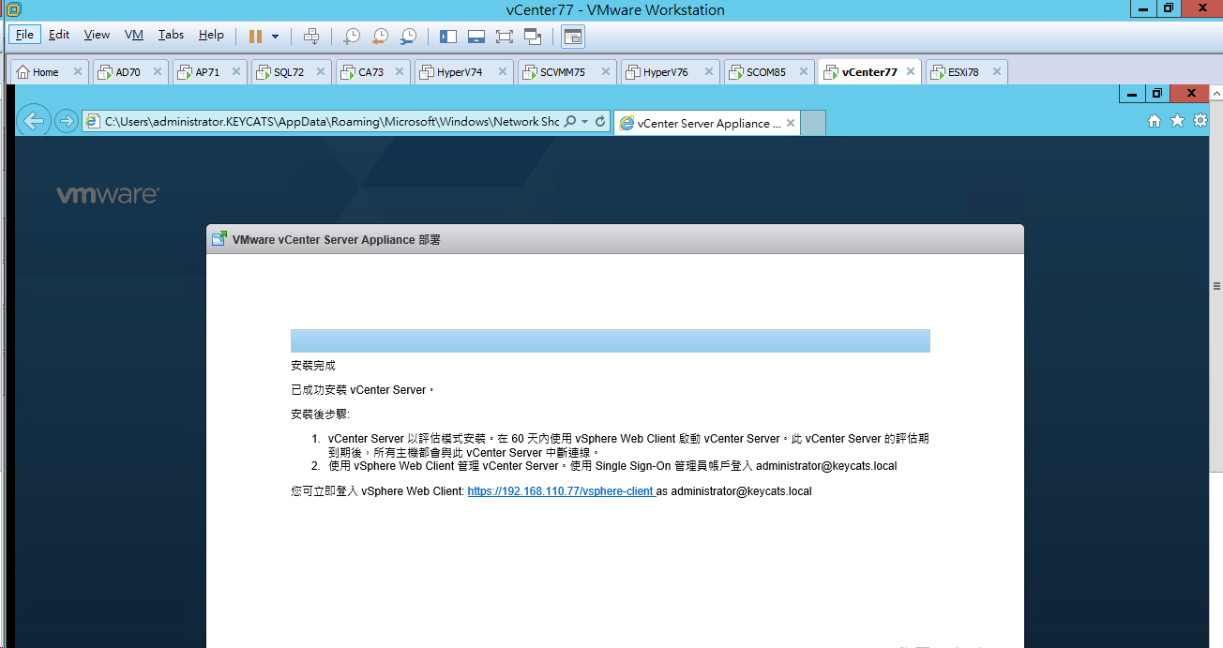
Task: Enter full screen mode icon
Action: pyautogui.click(x=505, y=37)
